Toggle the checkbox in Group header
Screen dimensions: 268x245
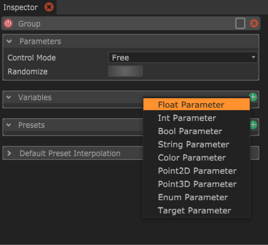pyautogui.click(x=240, y=23)
